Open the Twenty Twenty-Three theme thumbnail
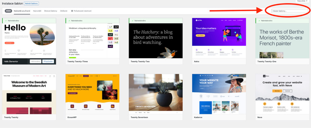Screen dimensions: 311x128 pos(92,41)
